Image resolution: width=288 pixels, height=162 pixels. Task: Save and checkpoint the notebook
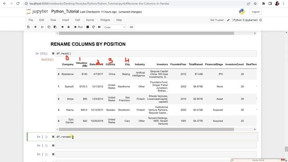click(28, 27)
